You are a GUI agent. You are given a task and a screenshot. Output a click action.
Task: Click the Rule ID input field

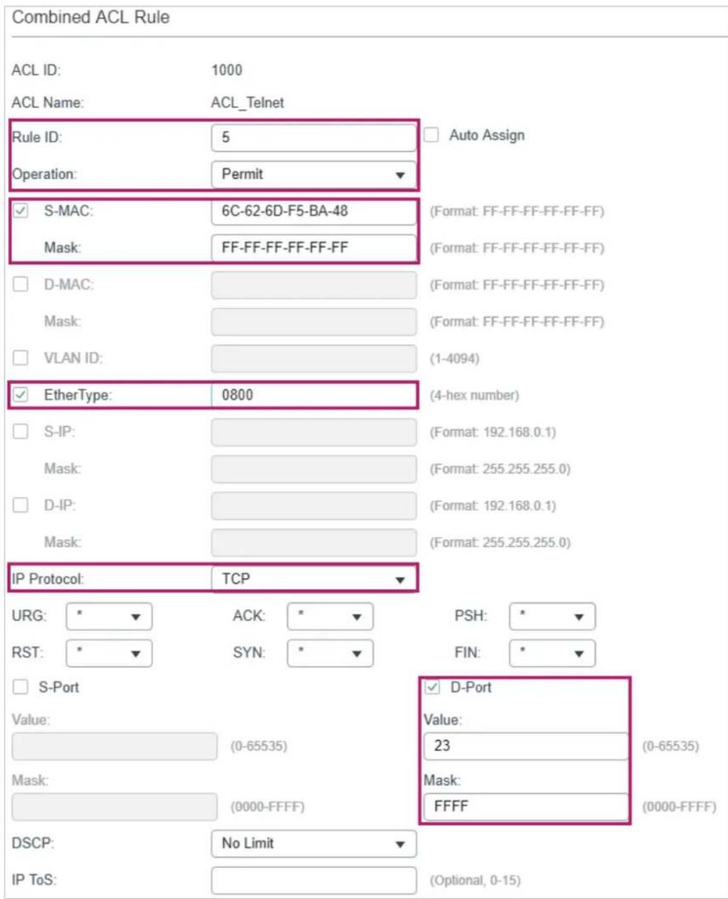[314, 138]
